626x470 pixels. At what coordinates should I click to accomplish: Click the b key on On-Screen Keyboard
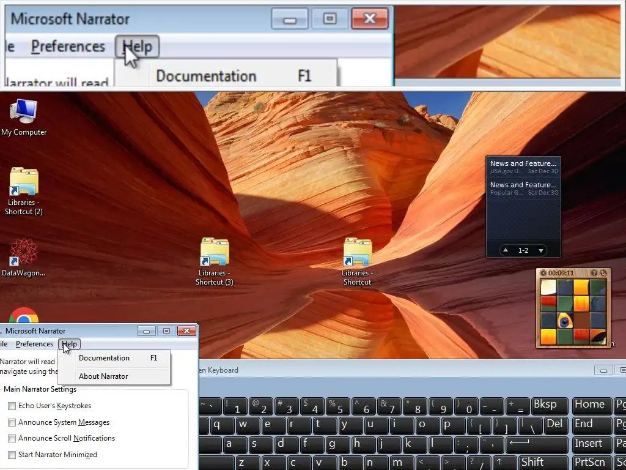click(x=350, y=463)
